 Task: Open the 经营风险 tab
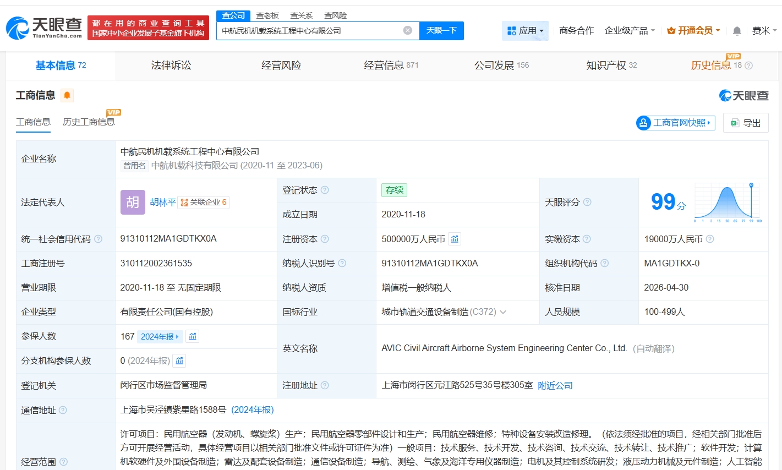pos(281,65)
